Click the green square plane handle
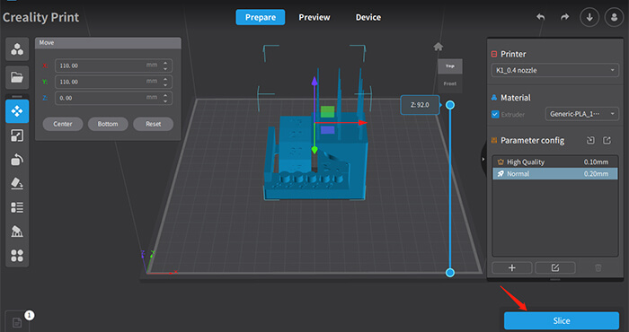The height and width of the screenshot is (332, 629). point(327,112)
